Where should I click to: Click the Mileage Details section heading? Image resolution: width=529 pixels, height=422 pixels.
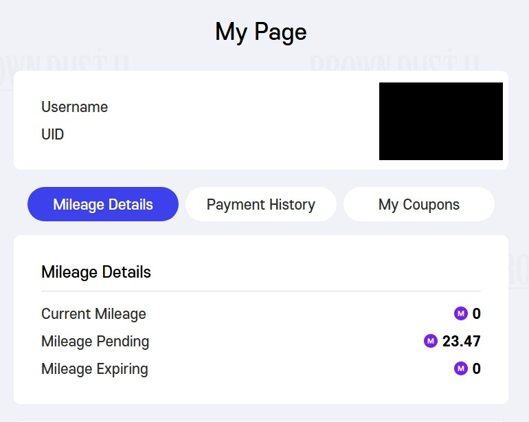coord(95,272)
